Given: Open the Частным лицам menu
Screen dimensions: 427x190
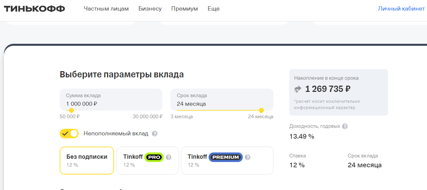Looking at the screenshot, I should point(106,9).
